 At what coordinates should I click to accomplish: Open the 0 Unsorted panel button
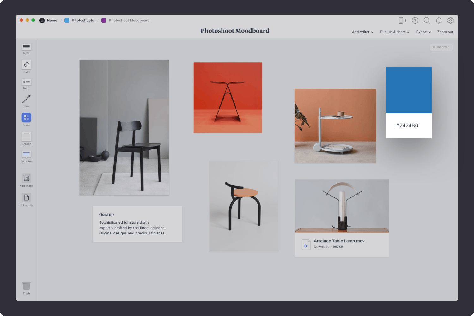click(x=441, y=47)
